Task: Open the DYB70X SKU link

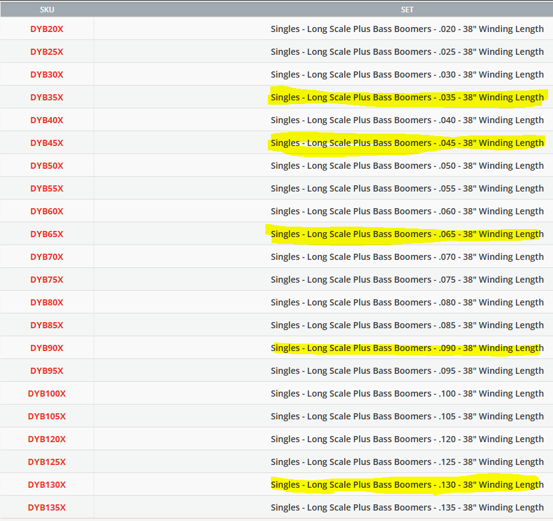Action: (47, 257)
